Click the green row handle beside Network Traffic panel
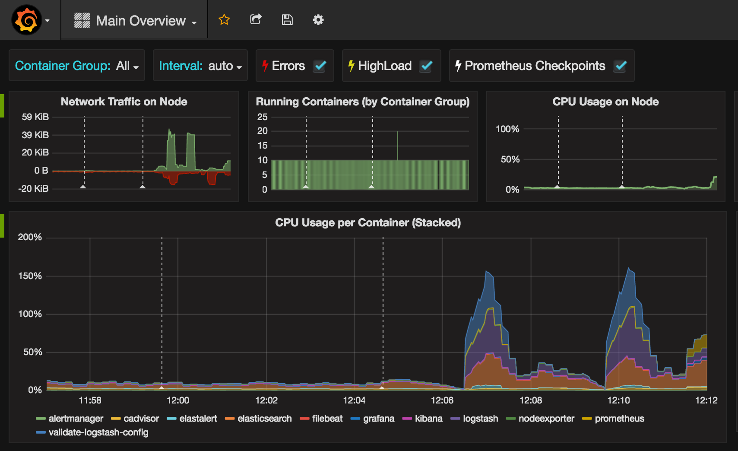 tap(2, 106)
